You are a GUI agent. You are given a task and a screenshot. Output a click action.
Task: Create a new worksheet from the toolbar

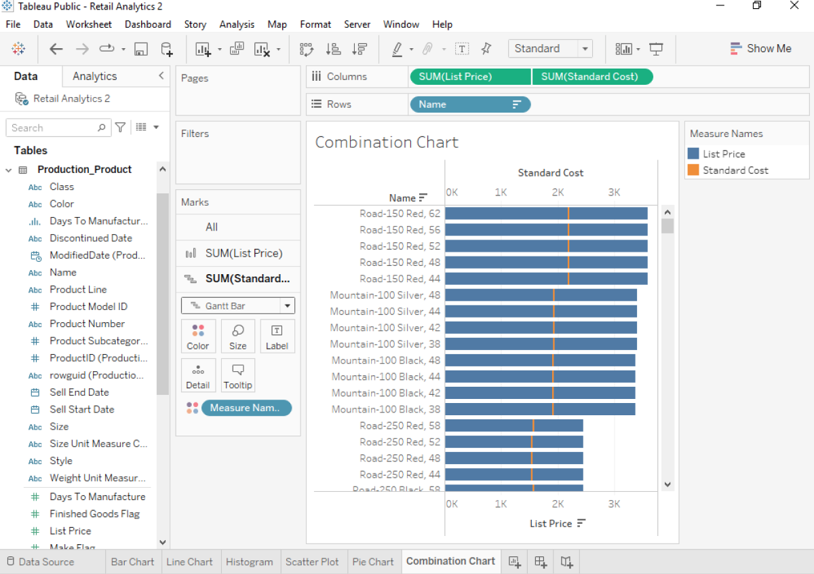[x=201, y=49]
